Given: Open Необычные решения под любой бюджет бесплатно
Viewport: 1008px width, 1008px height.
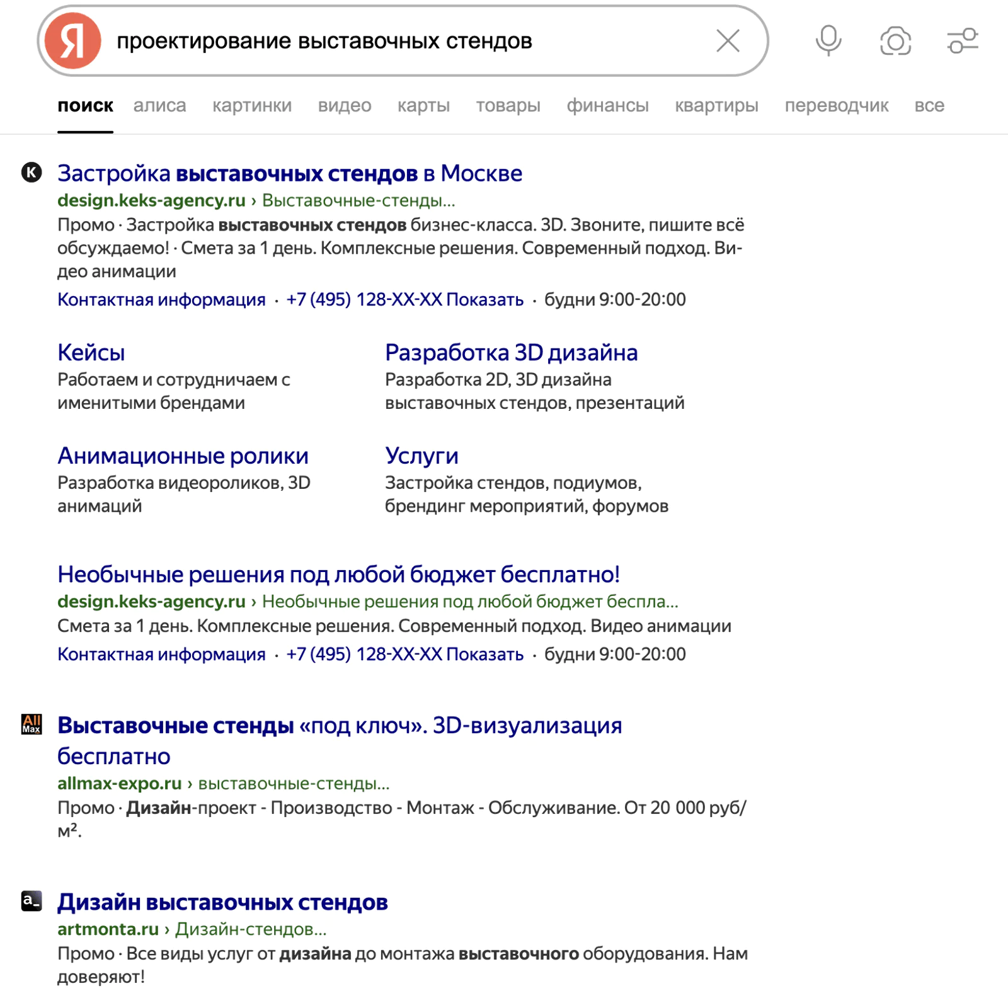Looking at the screenshot, I should tap(338, 575).
